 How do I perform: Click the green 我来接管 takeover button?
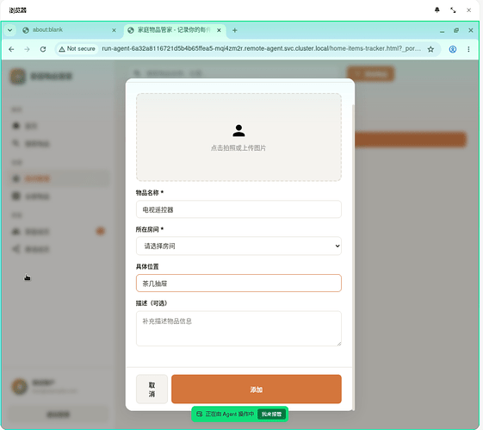click(x=271, y=414)
